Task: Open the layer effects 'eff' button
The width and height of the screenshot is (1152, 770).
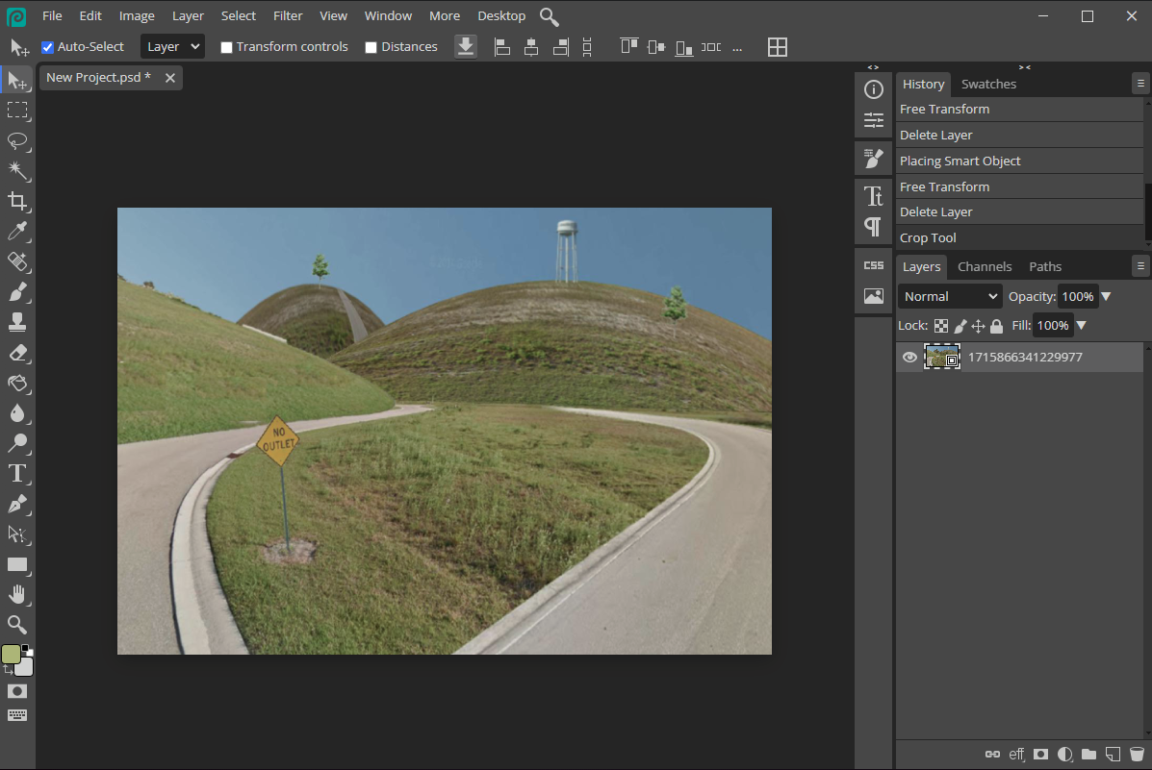Action: (1017, 754)
